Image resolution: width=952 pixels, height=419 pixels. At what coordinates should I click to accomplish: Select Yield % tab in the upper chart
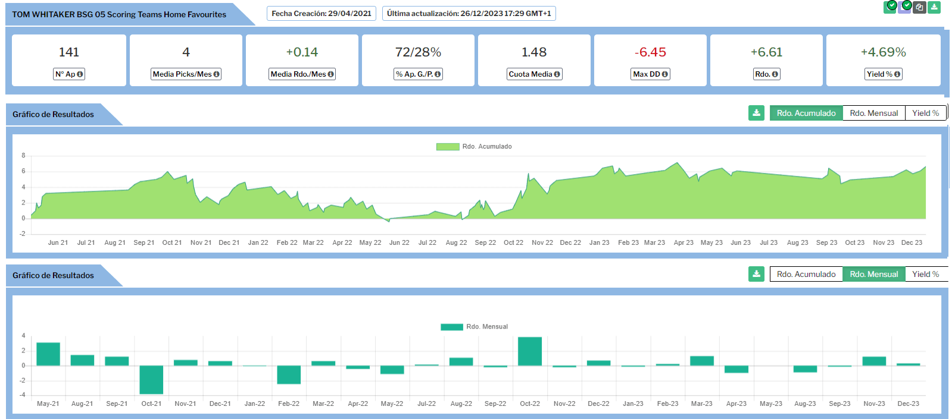pos(925,113)
